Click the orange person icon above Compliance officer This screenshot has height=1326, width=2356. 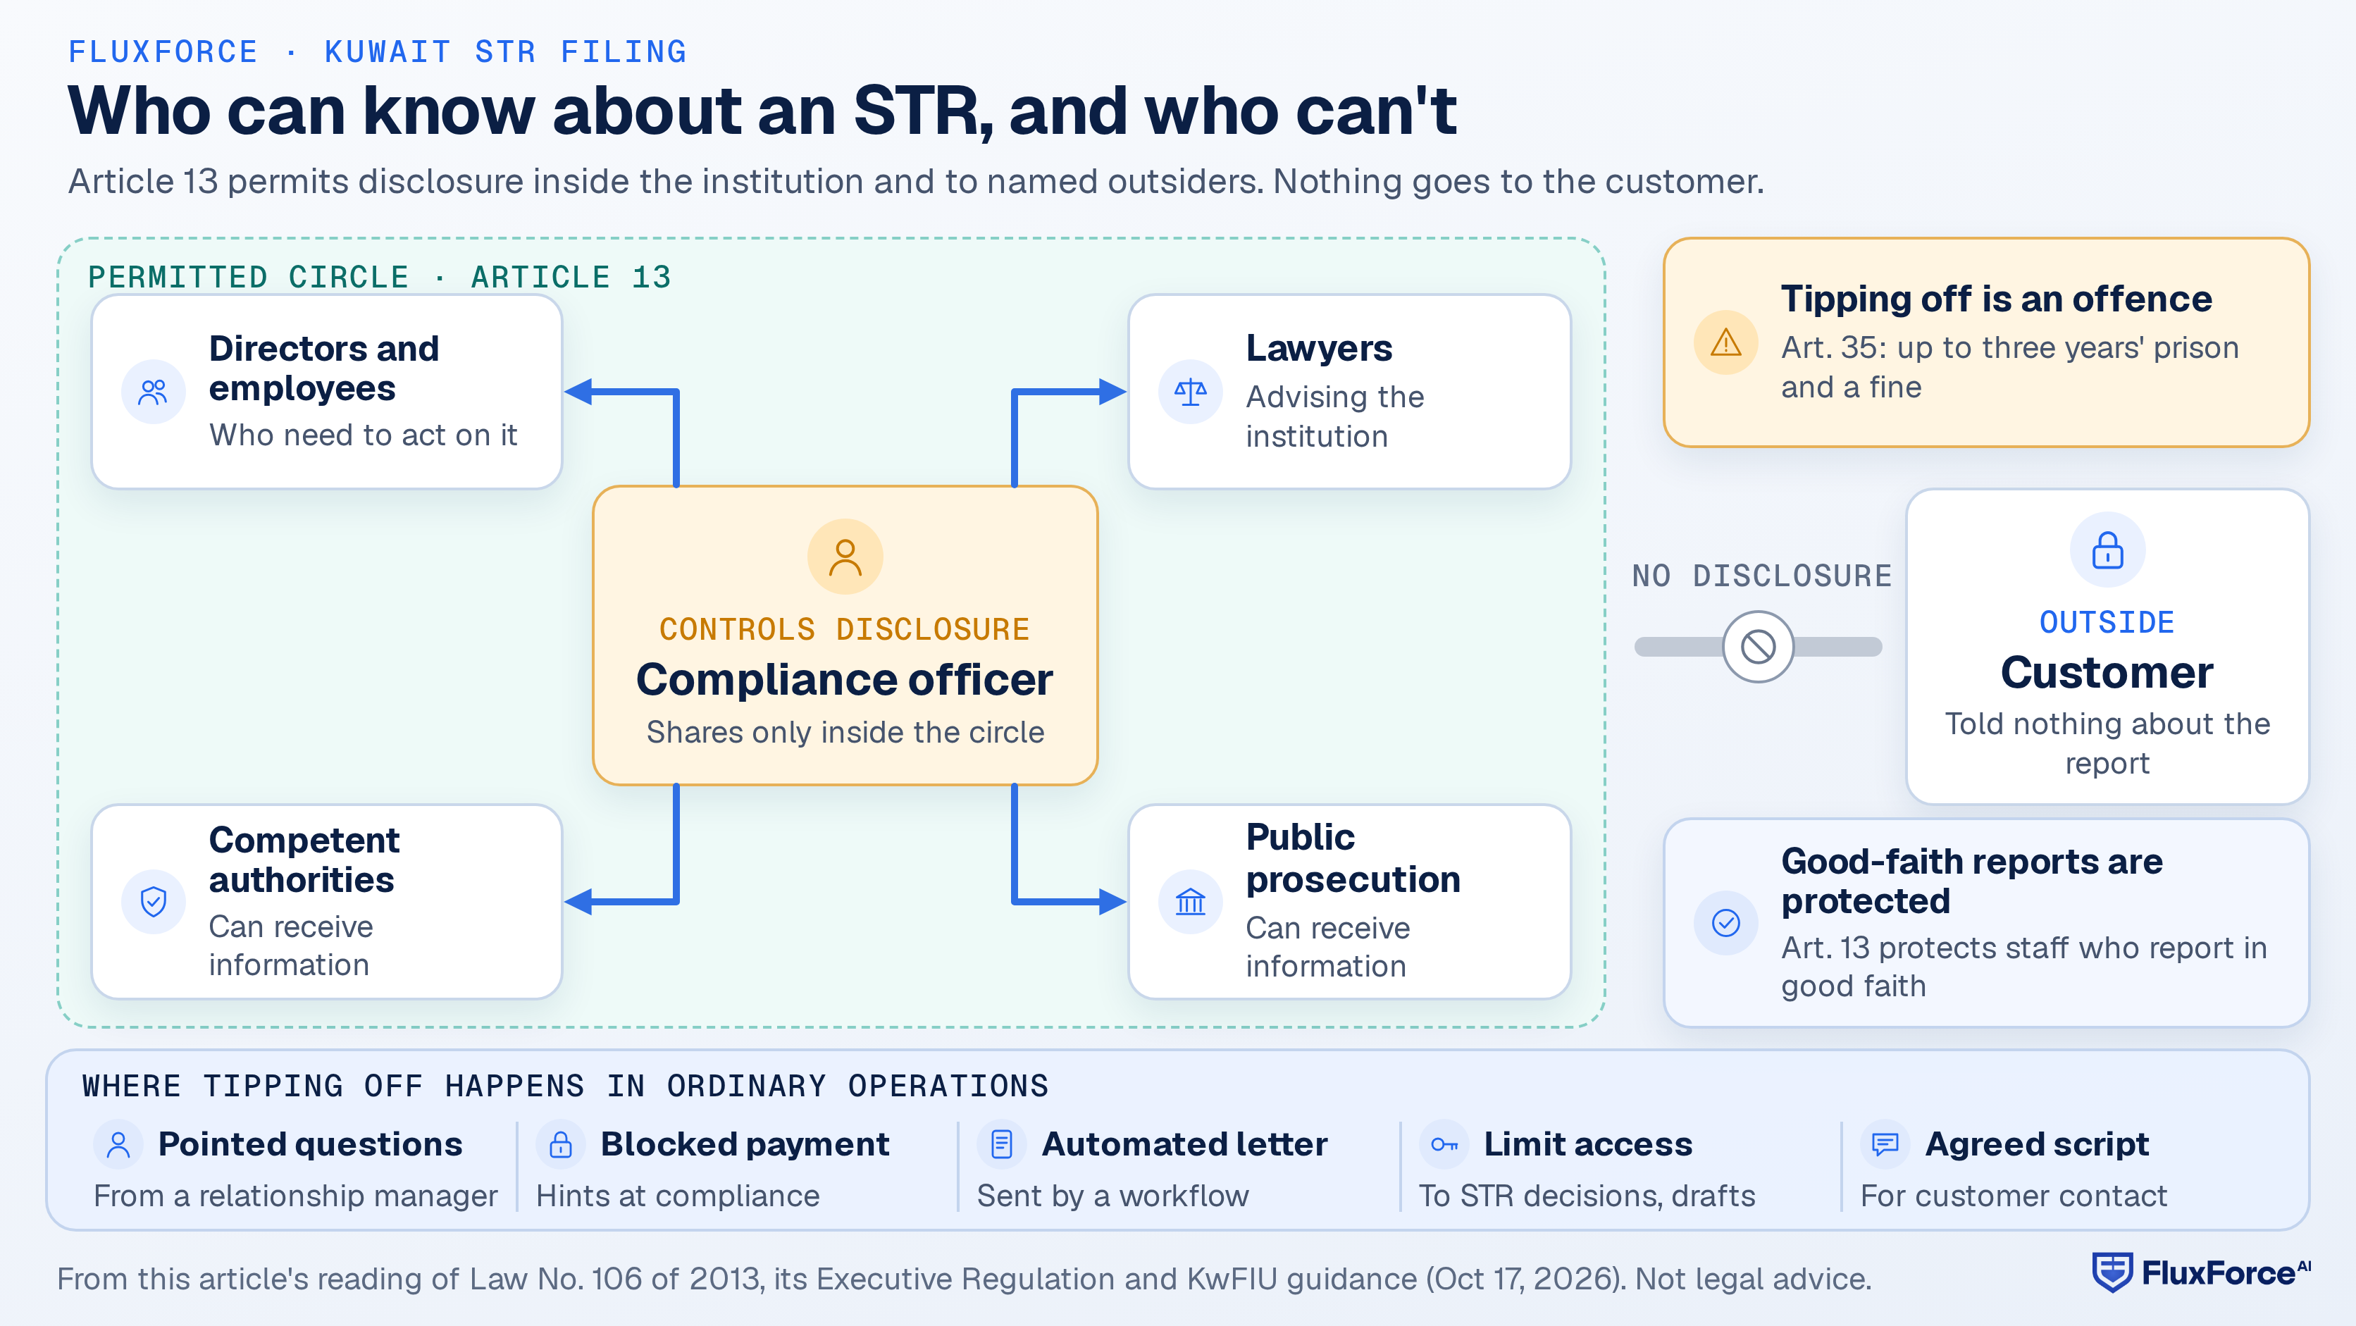coord(845,556)
